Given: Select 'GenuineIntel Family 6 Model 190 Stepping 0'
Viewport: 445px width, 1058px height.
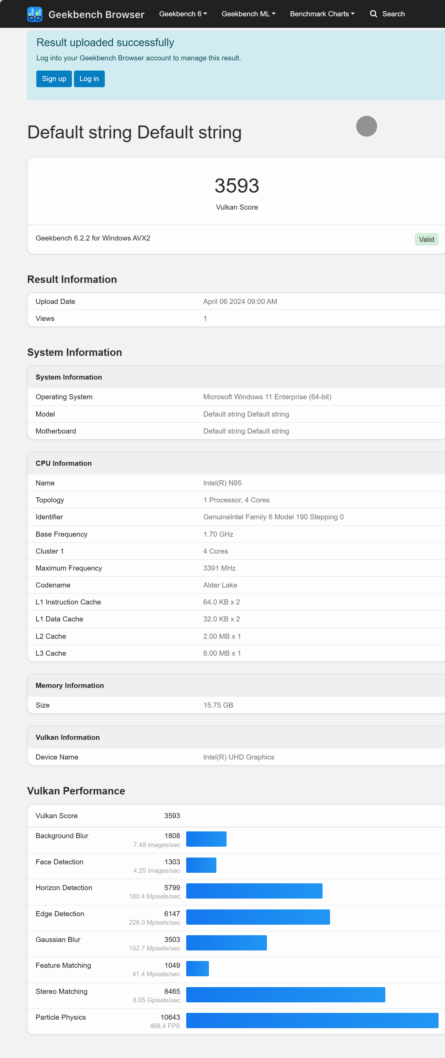Looking at the screenshot, I should 273,517.
